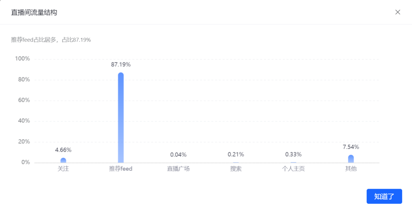Click the 0.04% value label

point(179,155)
